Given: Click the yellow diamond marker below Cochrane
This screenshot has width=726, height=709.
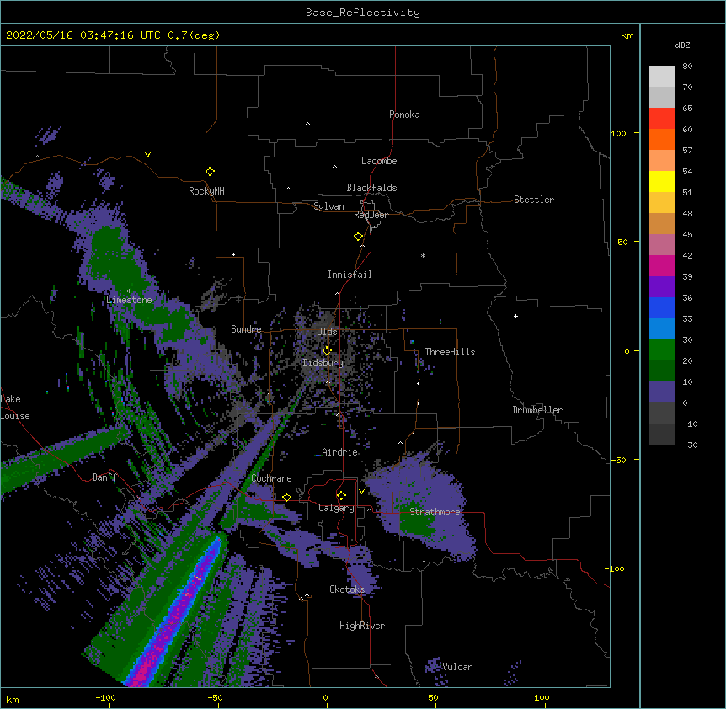Looking at the screenshot, I should coord(286,497).
